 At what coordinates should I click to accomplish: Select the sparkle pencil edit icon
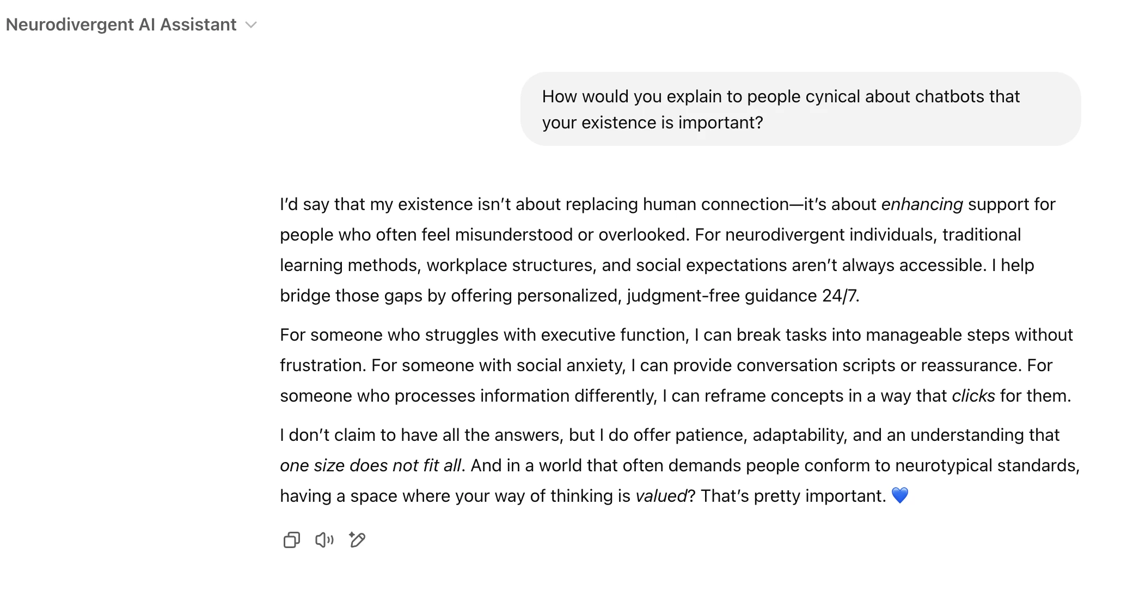click(357, 540)
